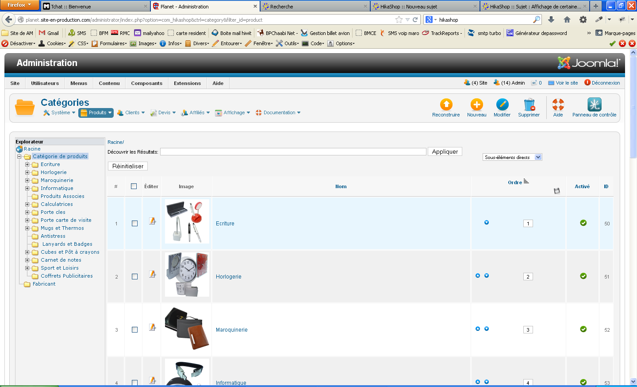Open the Contenu menu
The width and height of the screenshot is (637, 387).
109,83
